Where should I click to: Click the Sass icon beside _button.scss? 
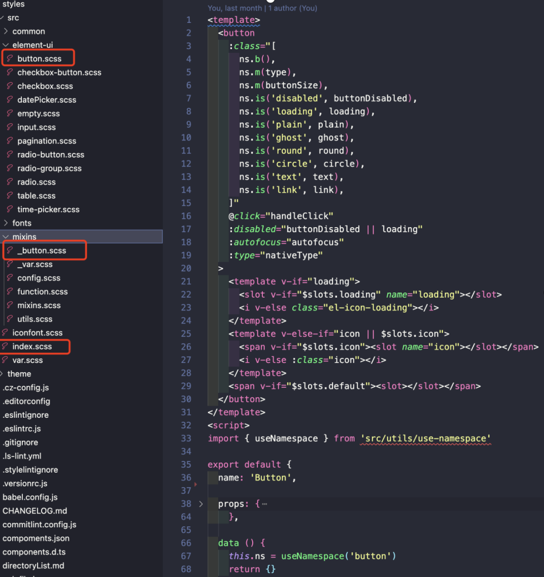(10, 250)
